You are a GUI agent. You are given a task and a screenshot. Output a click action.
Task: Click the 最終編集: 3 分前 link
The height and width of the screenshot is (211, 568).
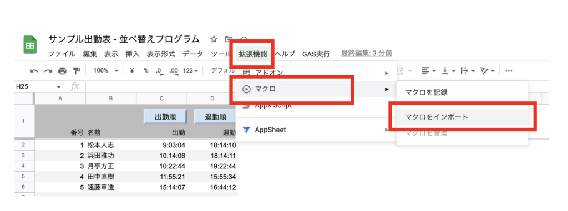[x=366, y=54]
